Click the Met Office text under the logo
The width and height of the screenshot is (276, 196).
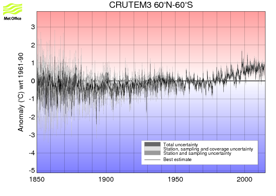click(13, 18)
